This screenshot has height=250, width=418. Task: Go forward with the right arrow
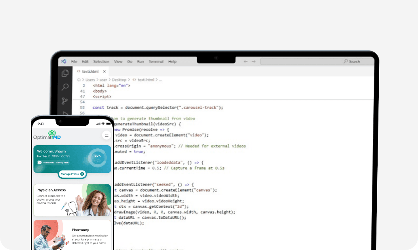tap(253, 61)
